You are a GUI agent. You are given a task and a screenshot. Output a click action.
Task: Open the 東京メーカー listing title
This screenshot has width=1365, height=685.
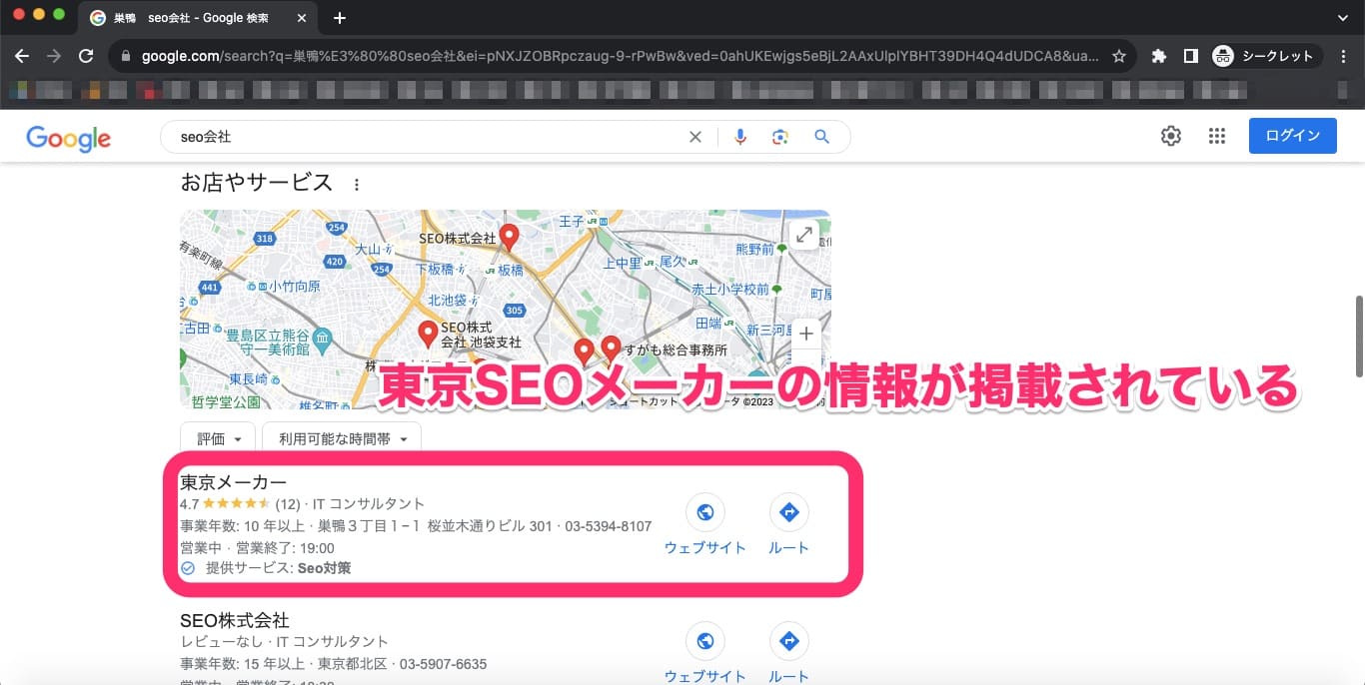[233, 482]
